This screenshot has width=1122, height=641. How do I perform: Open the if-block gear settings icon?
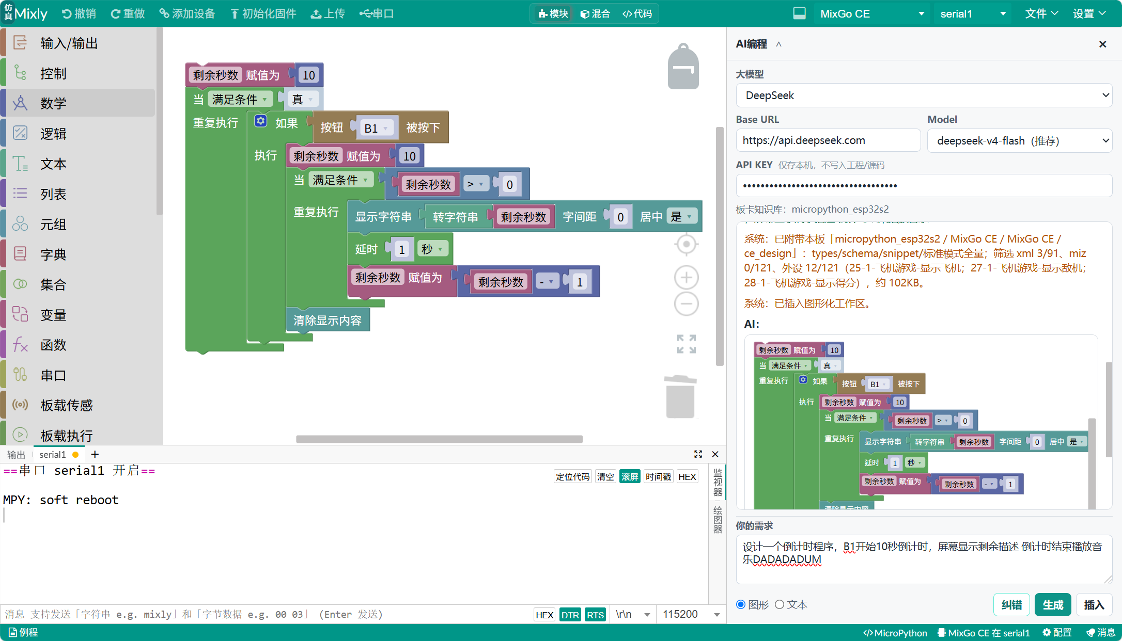click(261, 121)
